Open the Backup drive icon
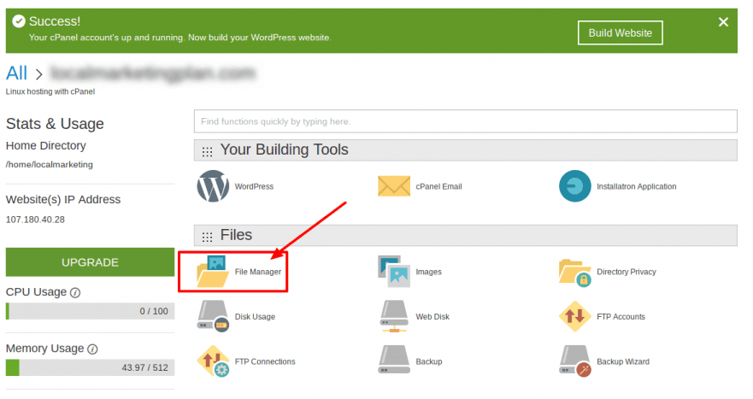 pyautogui.click(x=394, y=360)
